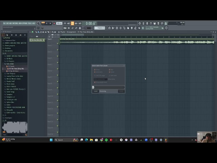Click the plus button beside Pattern 1
217x163 pixels.
pos(106,28)
